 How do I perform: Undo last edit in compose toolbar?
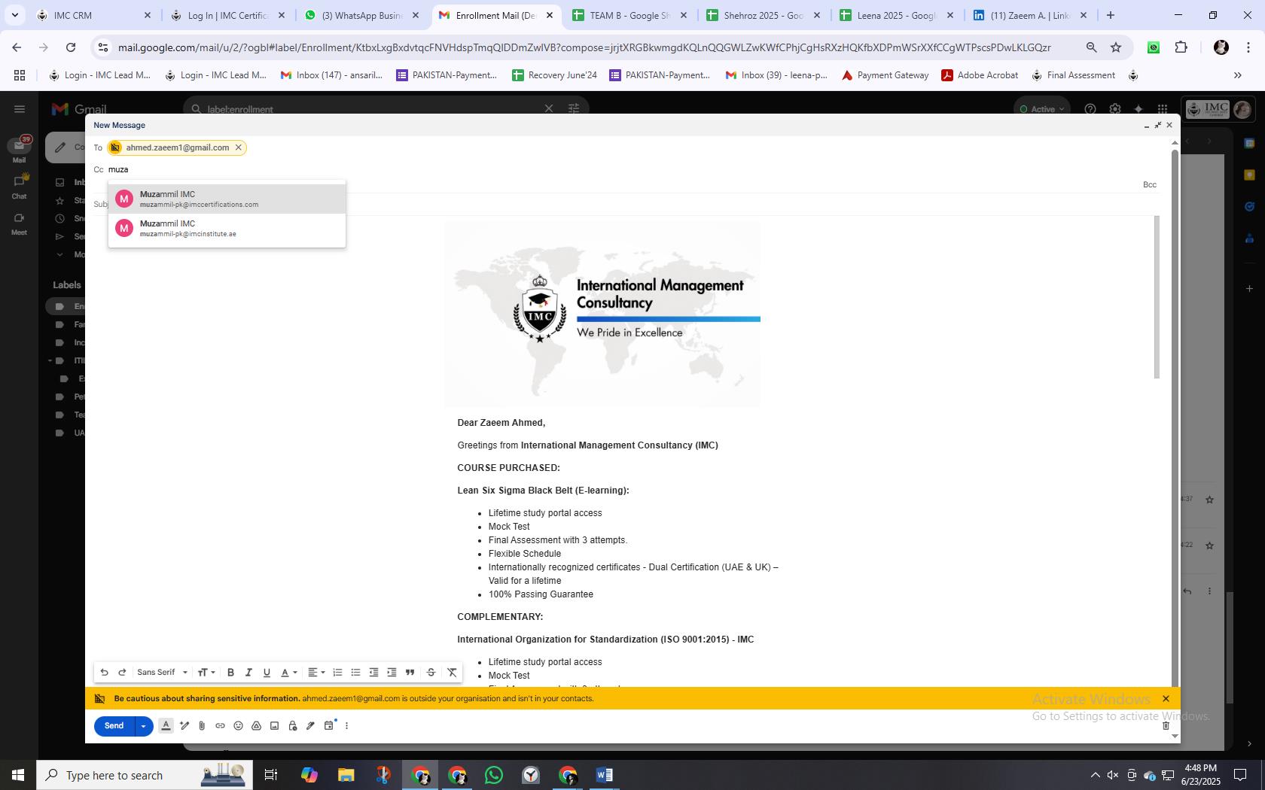click(104, 673)
